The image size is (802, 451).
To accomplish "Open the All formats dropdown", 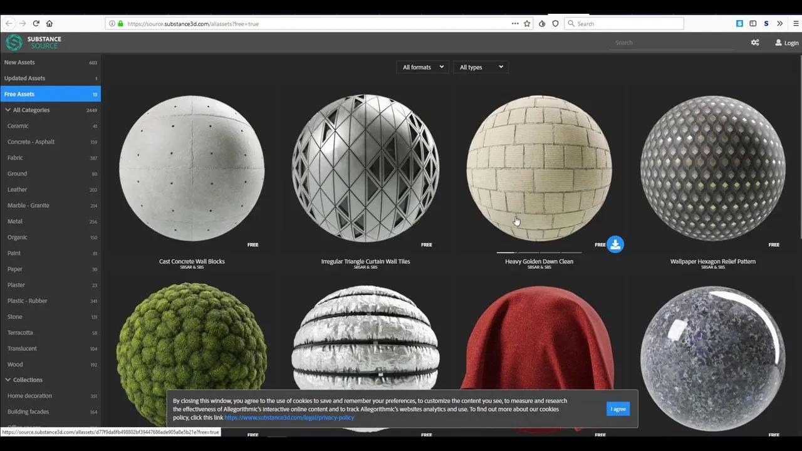I will tap(422, 67).
